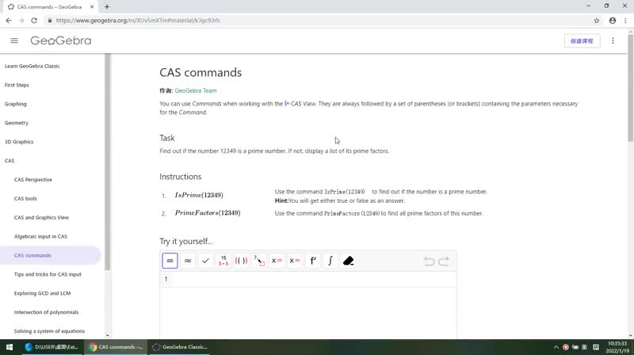Open Graphing chapter in sidebar
This screenshot has height=355, width=634.
[x=15, y=104]
